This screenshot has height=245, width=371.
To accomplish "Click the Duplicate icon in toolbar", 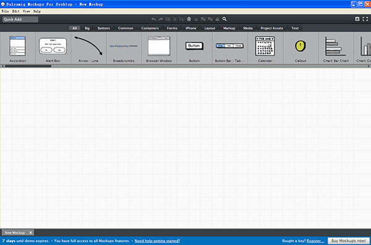I will pos(168,19).
